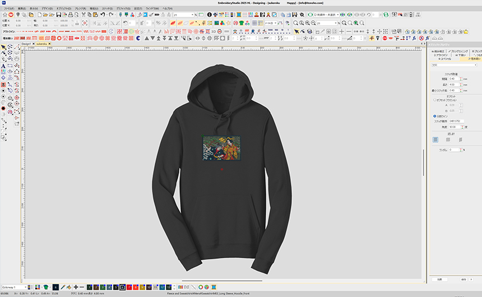Viewport: 482px width, 297px height.
Task: Click the New document icon
Action: coord(39,15)
